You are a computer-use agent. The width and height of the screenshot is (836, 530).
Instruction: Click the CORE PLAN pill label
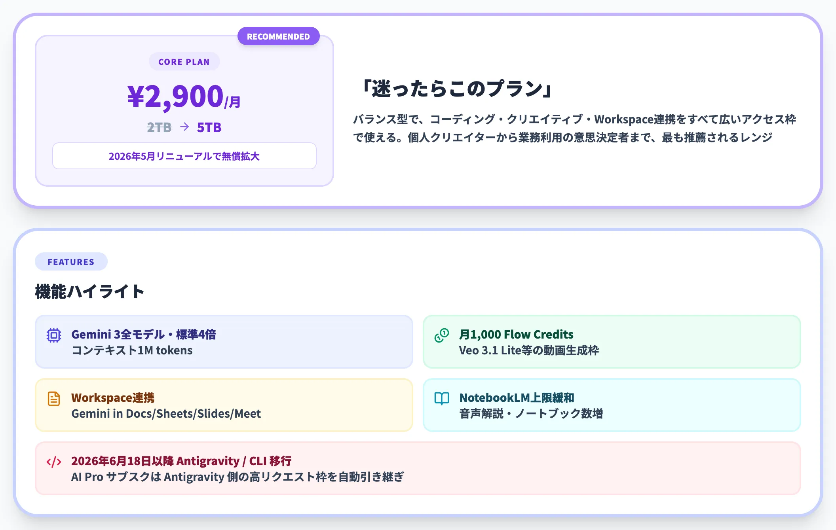coord(184,62)
